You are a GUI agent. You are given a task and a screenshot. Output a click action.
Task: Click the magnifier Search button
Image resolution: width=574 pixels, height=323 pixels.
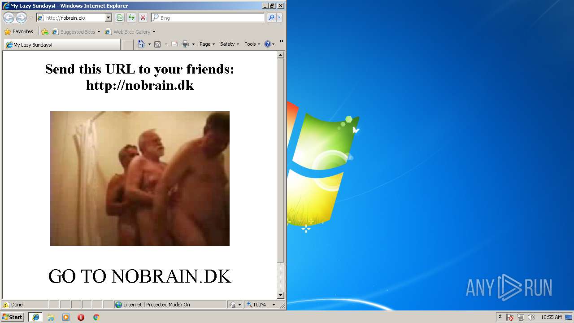point(271,18)
